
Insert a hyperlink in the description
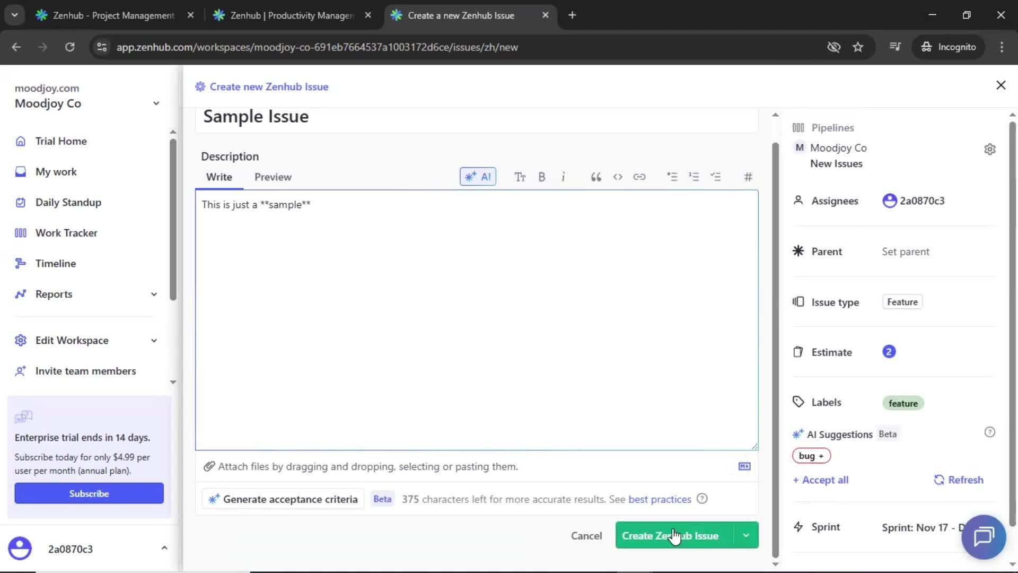(x=640, y=177)
